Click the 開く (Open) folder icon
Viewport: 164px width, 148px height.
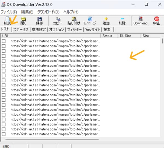[24, 20]
